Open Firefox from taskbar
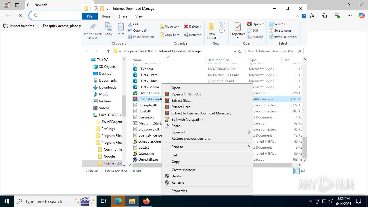The height and width of the screenshot is (207, 368). [x=146, y=201]
